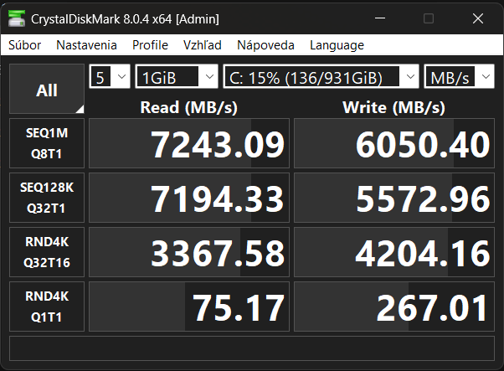Image resolution: width=504 pixels, height=371 pixels.
Task: Click the SEQ1M write value 6050.40
Action: [x=394, y=143]
